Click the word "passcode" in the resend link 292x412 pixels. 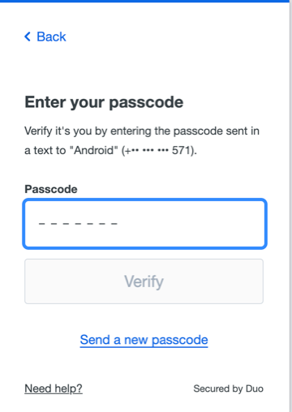(180, 340)
